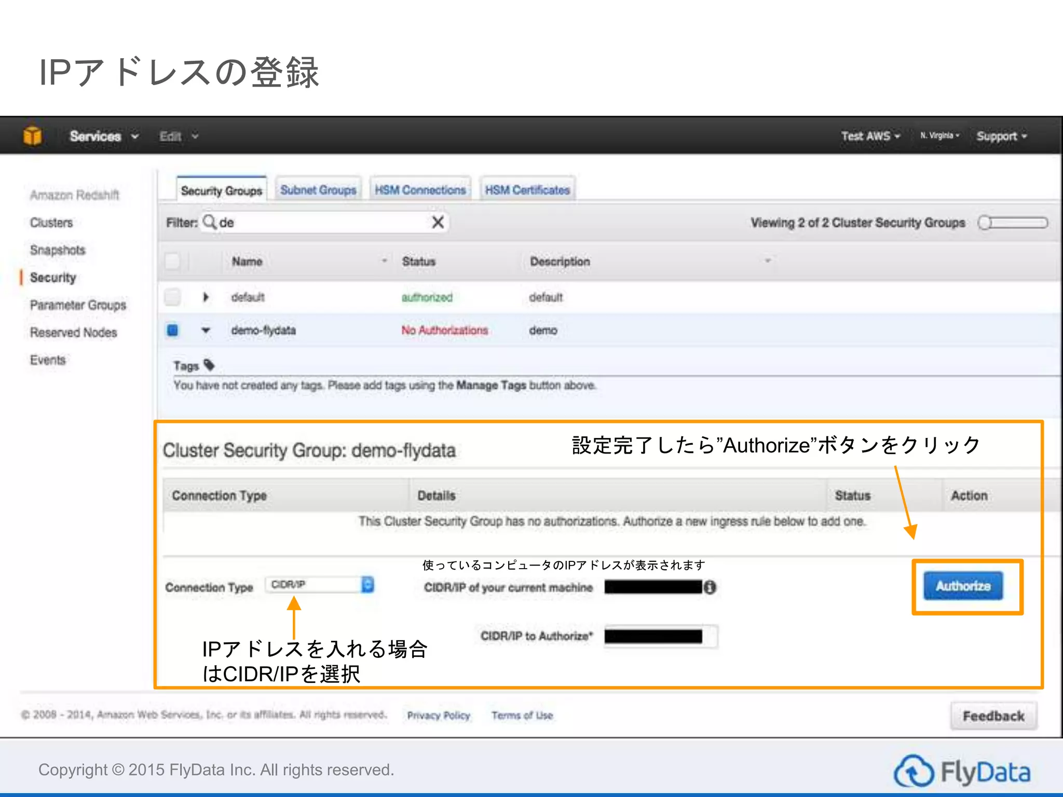Click the CIDR/IP to Authorize input field
This screenshot has height=797, width=1063.
point(661,636)
